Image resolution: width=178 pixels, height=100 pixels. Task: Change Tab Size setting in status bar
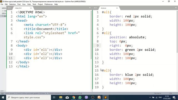coord(157,93)
